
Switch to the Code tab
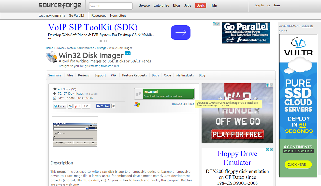pos(168,75)
